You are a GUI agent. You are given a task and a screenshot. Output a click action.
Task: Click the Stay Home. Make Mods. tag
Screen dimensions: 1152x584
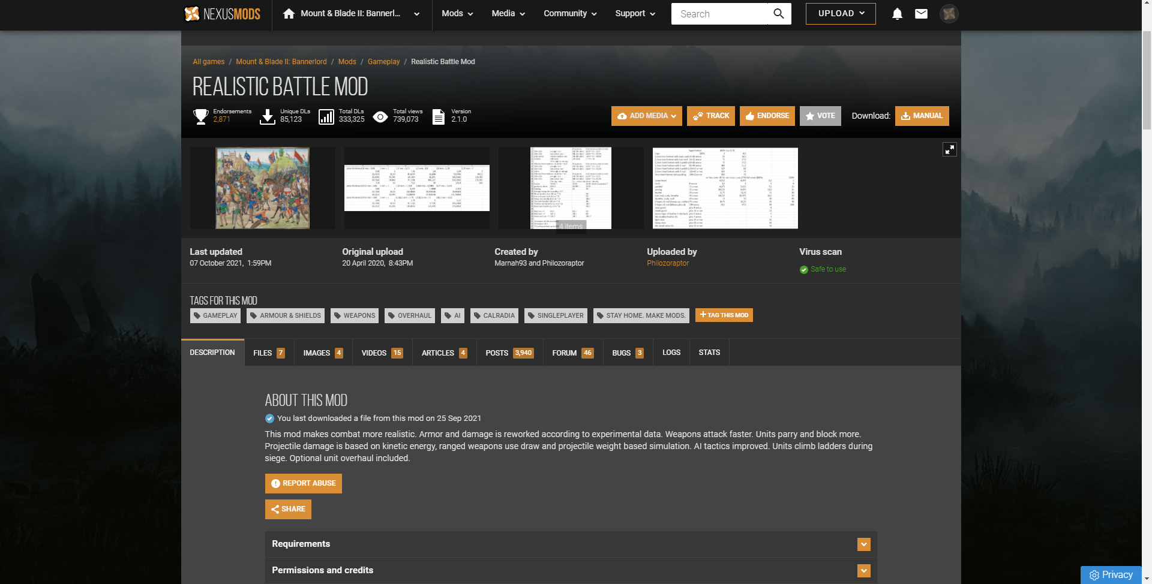coord(641,316)
